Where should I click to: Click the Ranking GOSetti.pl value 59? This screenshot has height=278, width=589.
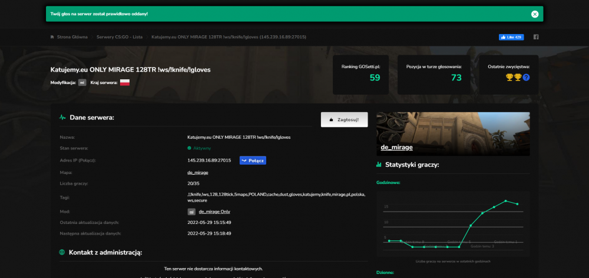pyautogui.click(x=375, y=78)
